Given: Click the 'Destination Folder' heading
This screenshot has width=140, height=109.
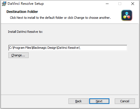Looking at the screenshot, I should pos(22,12).
